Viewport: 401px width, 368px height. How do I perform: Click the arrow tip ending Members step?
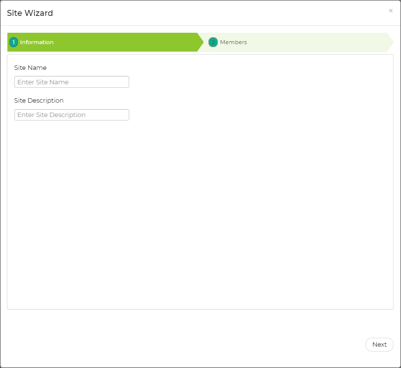click(390, 42)
